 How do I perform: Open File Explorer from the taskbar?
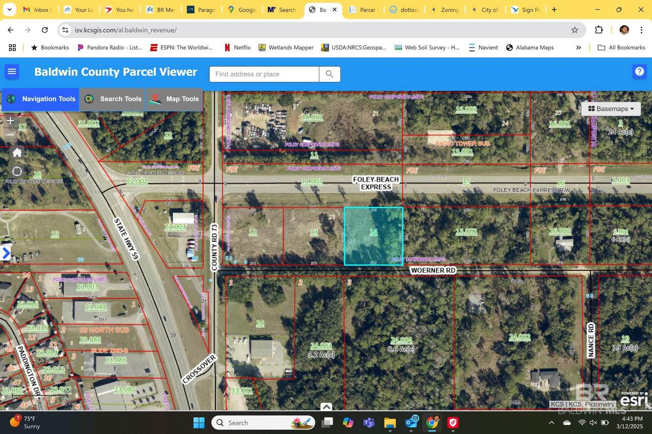tap(390, 423)
